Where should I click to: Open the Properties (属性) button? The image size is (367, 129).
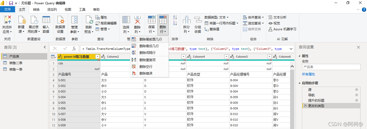tap(101, 17)
